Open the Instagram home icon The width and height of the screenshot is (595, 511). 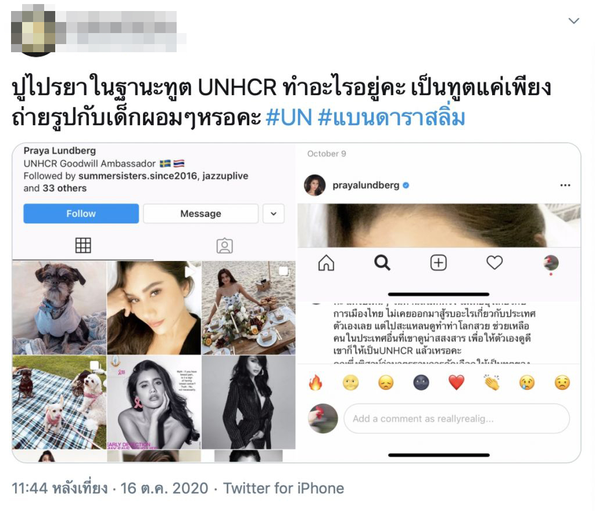[326, 263]
